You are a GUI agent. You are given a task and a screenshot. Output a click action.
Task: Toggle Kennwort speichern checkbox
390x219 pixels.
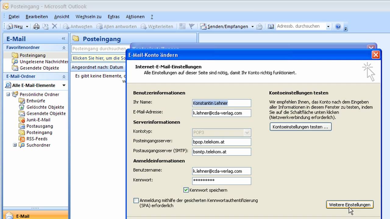coord(186,190)
